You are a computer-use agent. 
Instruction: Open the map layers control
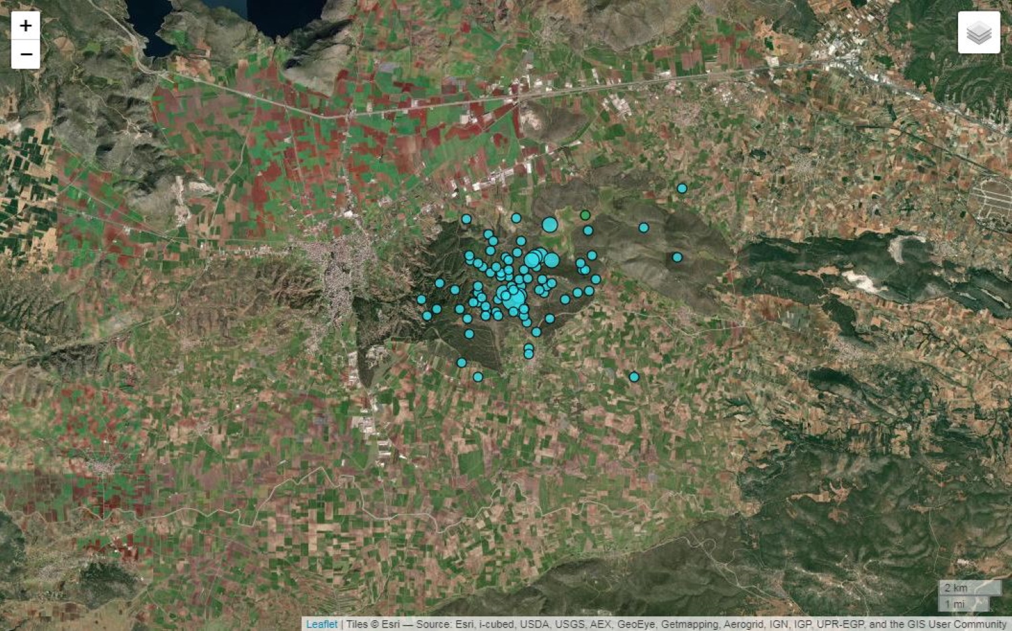point(978,32)
